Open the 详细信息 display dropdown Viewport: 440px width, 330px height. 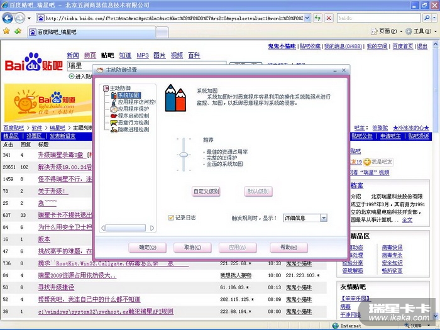coord(324,217)
